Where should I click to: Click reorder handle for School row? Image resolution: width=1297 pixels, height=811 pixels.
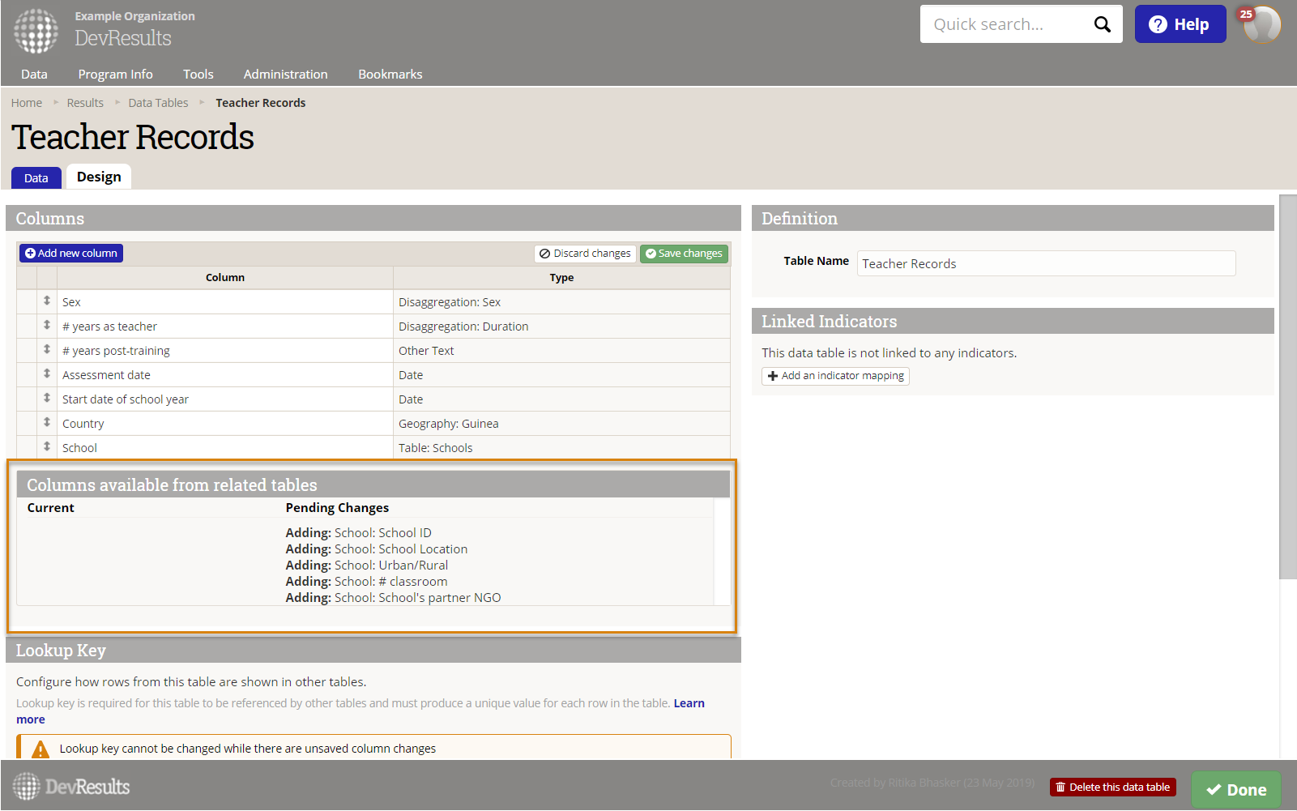pos(47,447)
